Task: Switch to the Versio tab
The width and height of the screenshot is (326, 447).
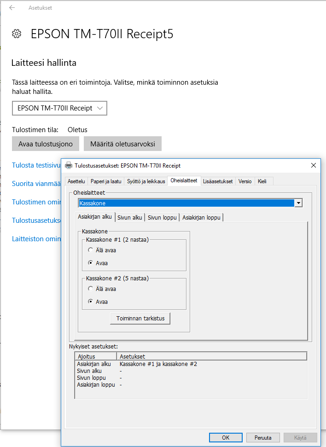Action: click(245, 181)
